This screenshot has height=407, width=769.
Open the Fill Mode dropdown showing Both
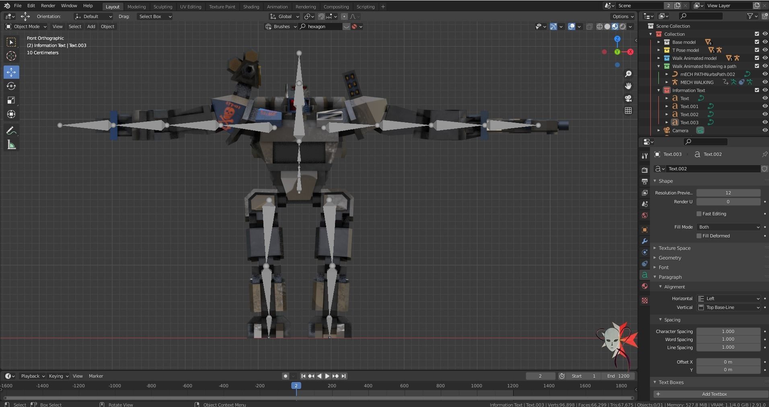(728, 227)
